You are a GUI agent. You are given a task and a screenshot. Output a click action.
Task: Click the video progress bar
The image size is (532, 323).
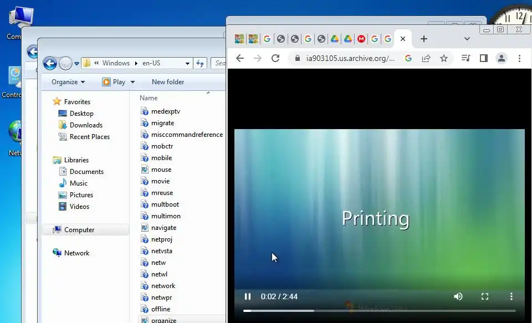[379, 310]
